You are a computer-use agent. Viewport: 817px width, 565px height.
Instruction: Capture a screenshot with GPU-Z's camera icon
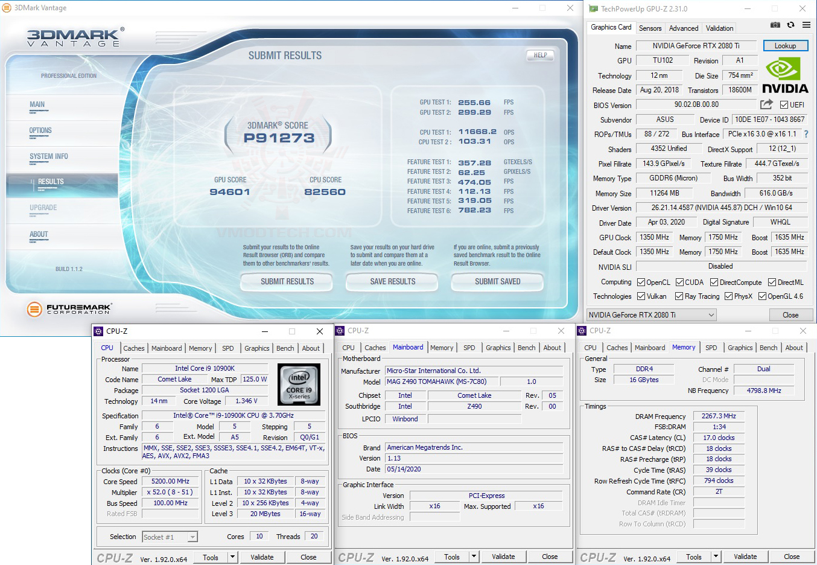click(775, 25)
